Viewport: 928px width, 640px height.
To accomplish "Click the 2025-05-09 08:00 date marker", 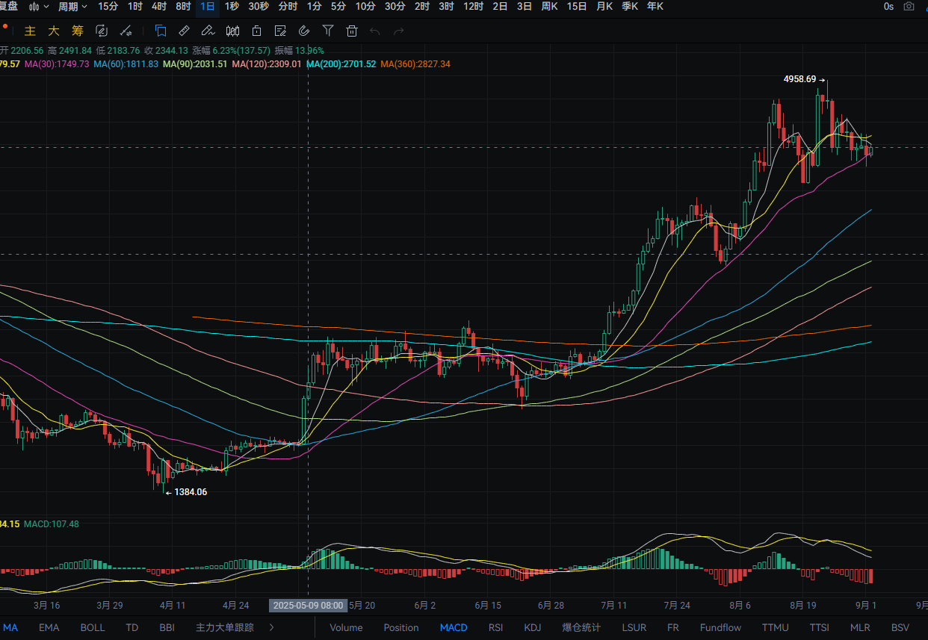I will [x=309, y=606].
